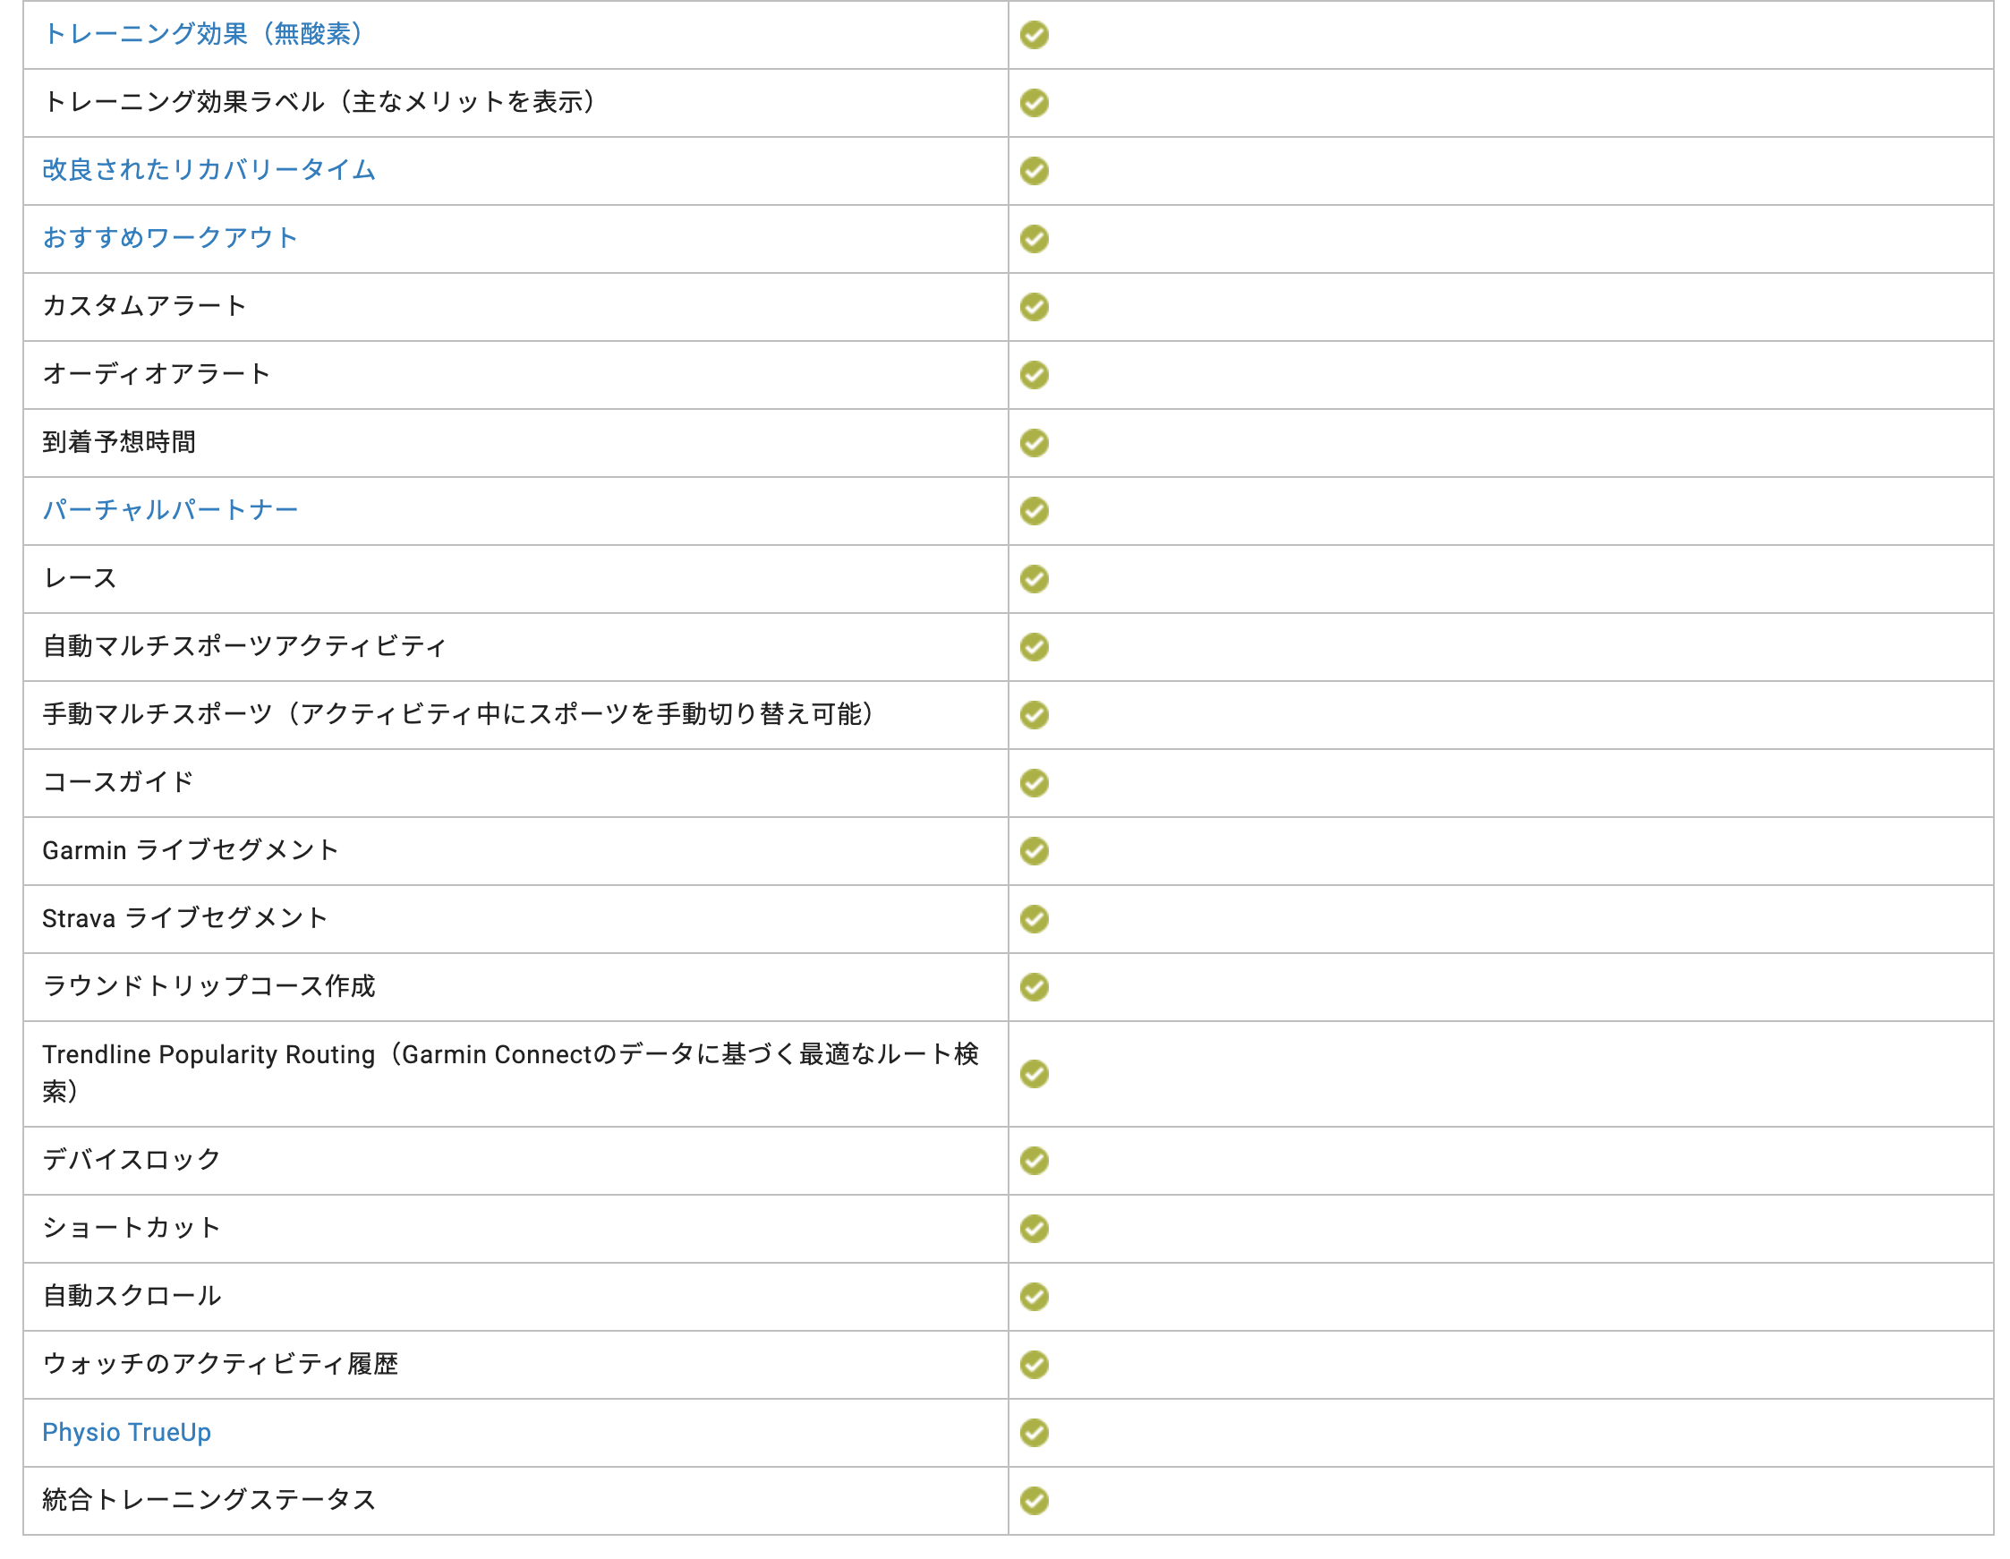
Task: Click checkmark icon for デバイスロック row
Action: pos(1035,1162)
